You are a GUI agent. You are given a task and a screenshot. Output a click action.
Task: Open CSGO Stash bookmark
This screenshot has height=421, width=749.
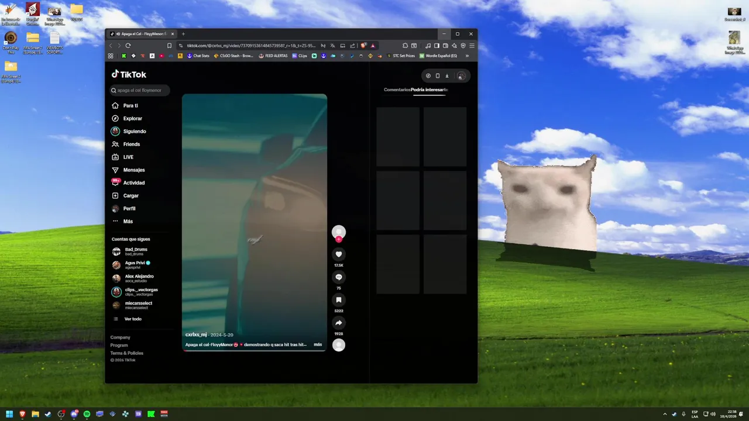[233, 56]
